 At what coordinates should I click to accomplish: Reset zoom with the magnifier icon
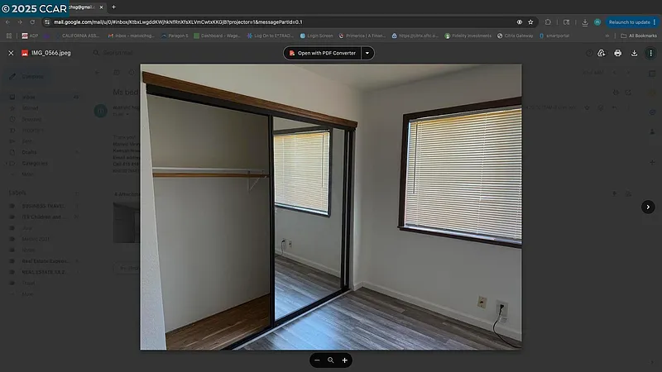pyautogui.click(x=331, y=360)
